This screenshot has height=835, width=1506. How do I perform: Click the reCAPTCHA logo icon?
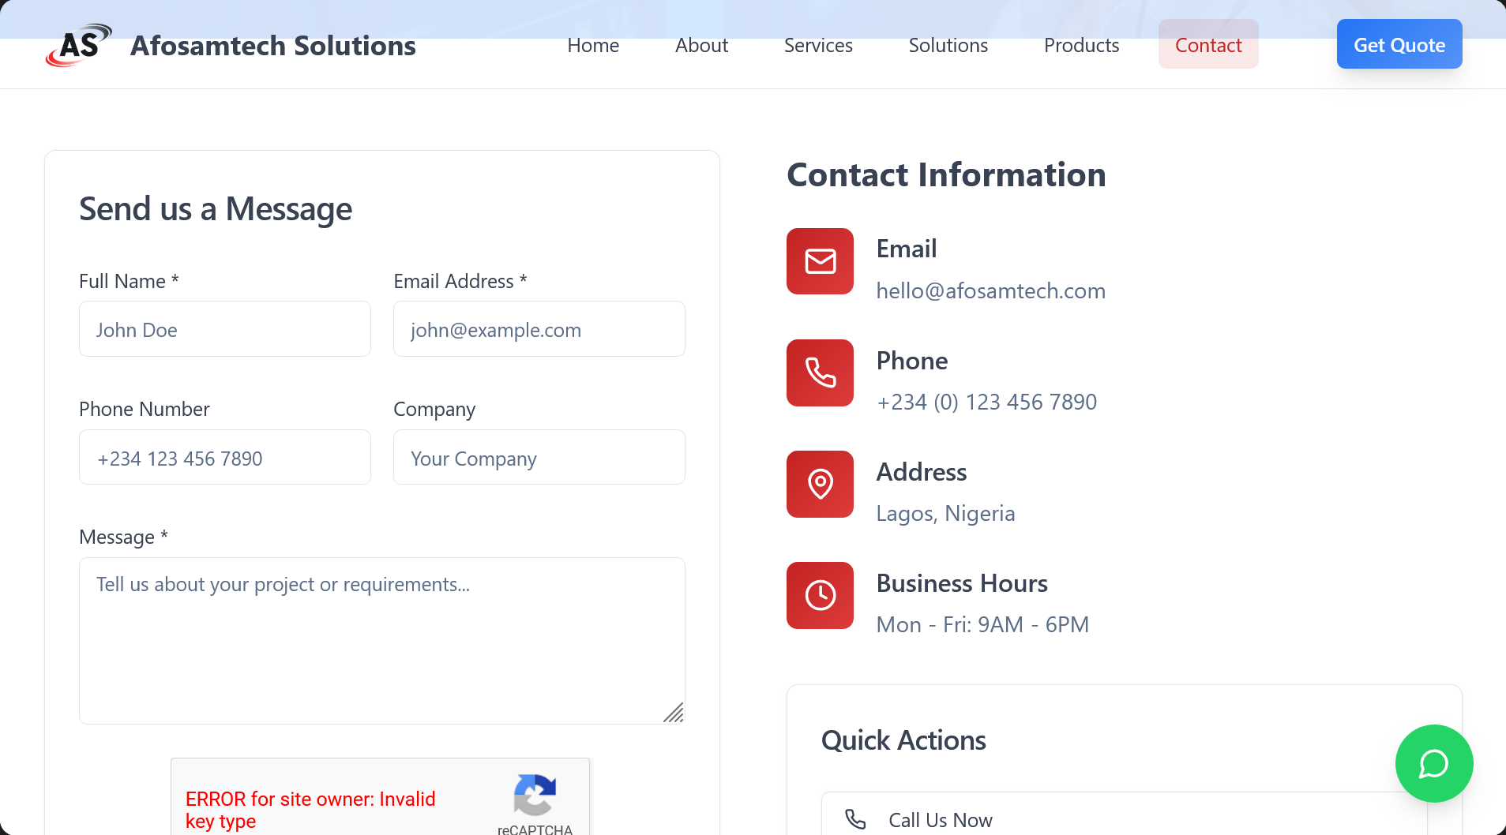535,794
